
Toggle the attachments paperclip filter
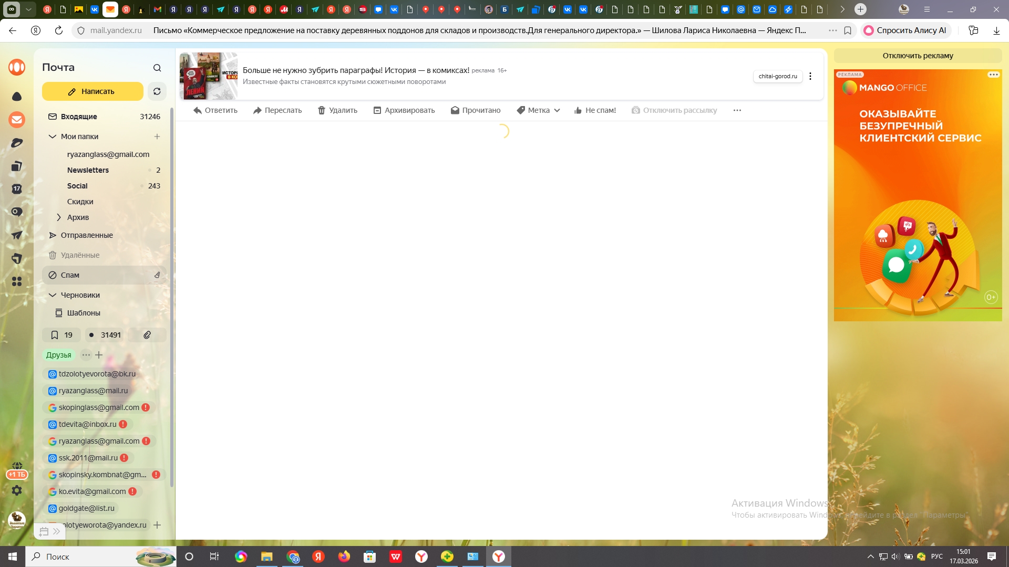(147, 335)
